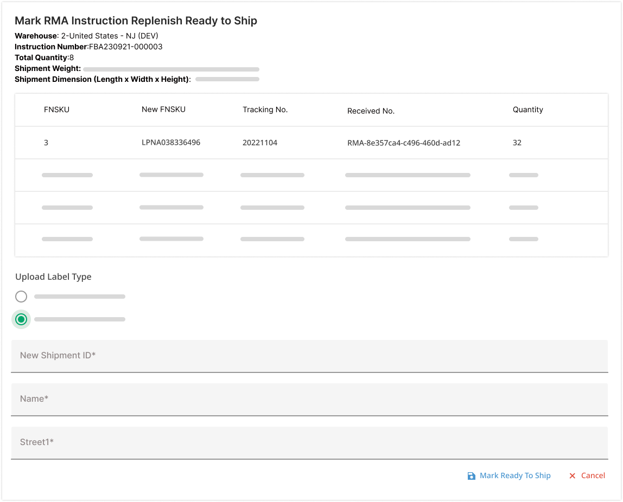Click the selected green radio button
Screen dimensions: 623x502
tap(21, 319)
